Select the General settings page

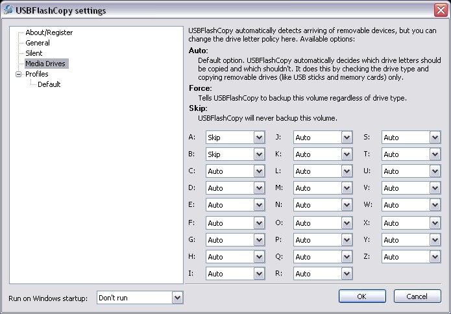pos(38,43)
